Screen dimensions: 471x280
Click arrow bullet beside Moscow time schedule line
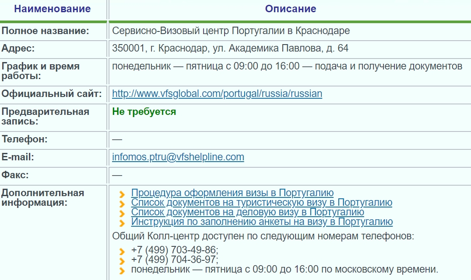tap(122, 270)
